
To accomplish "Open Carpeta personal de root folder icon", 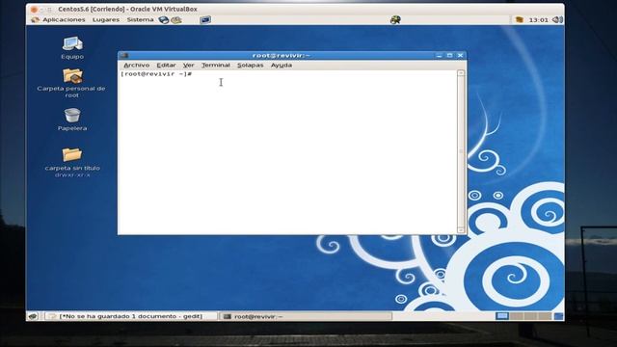I will pyautogui.click(x=72, y=76).
